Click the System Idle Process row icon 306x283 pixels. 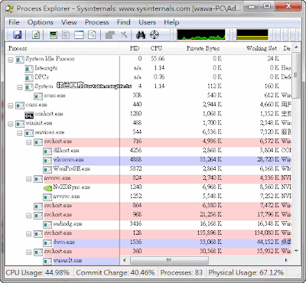point(20,60)
